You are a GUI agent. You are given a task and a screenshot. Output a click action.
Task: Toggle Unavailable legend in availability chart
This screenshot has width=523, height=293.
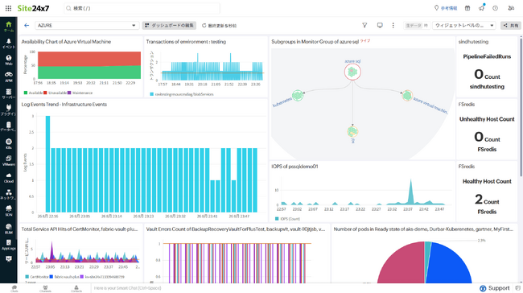tap(55, 93)
